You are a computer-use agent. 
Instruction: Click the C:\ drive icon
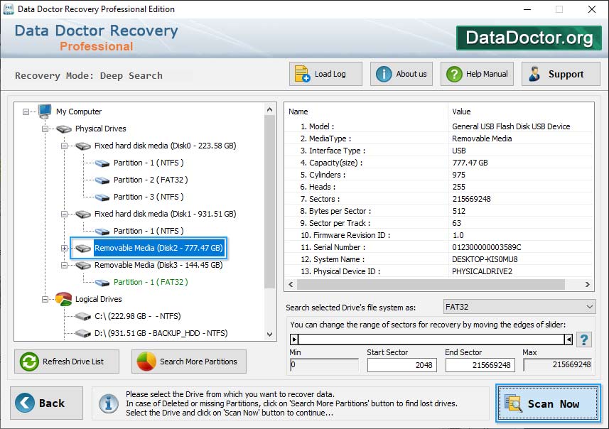(x=83, y=316)
